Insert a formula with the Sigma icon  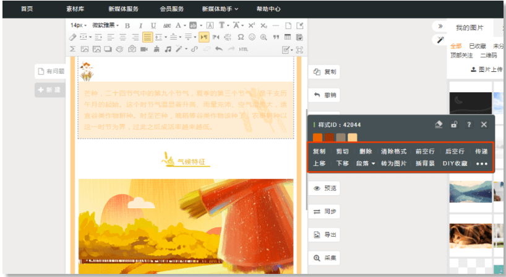click(x=72, y=49)
